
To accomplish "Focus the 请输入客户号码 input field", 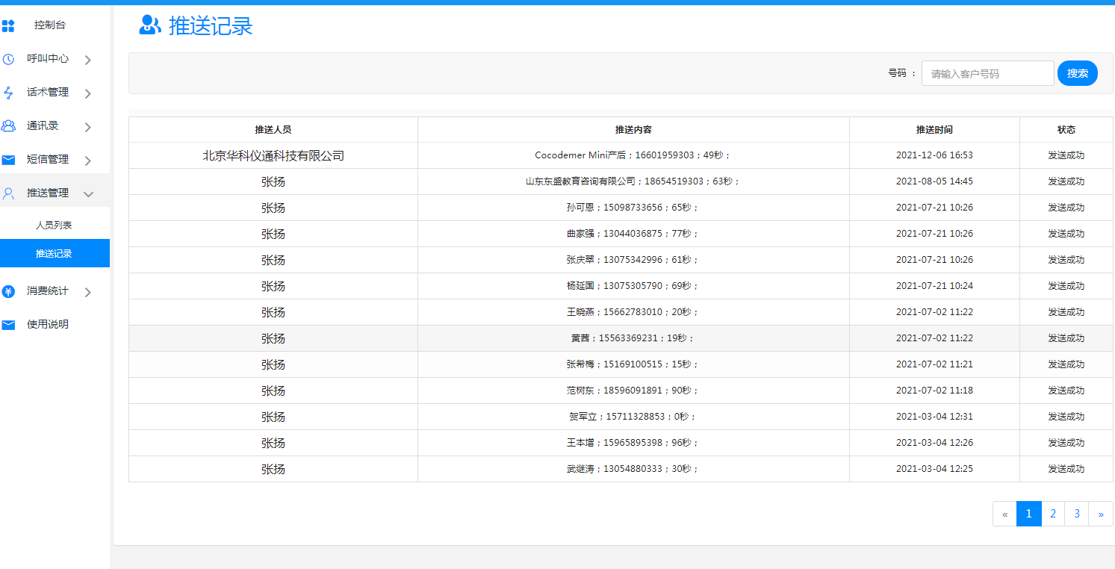I will 988,73.
